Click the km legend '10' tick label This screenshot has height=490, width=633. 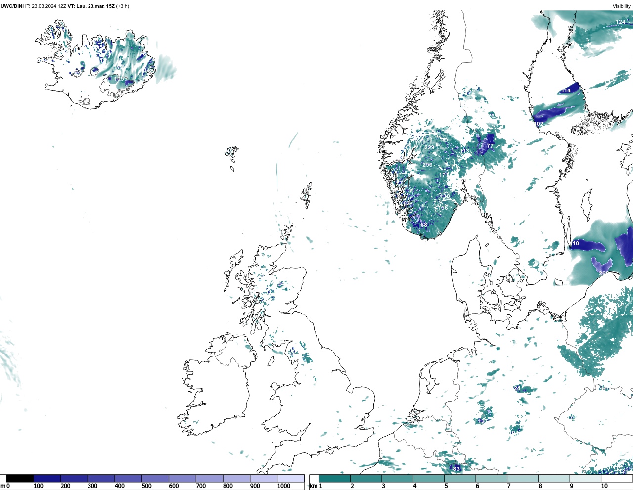point(604,486)
